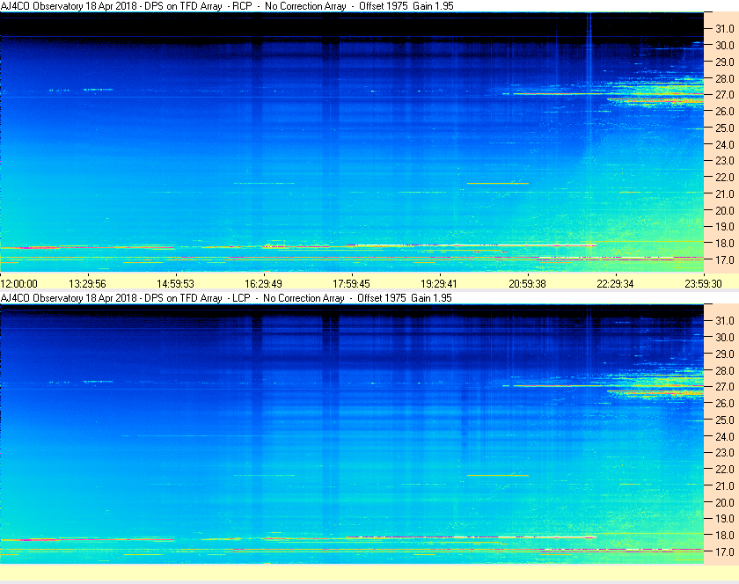Click the 21.0 frequency label on RCP plot
739x584 pixels.
725,193
